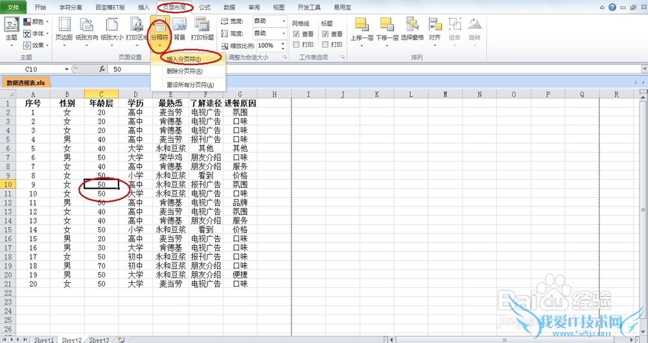Click the cell containing 荣华鸡

(x=170, y=157)
